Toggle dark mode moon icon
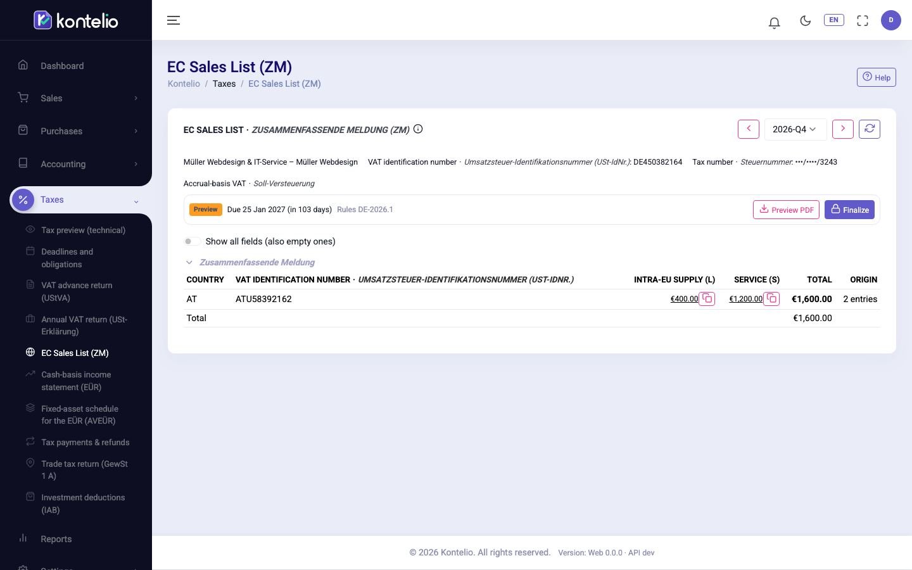The image size is (912, 570). point(805,20)
